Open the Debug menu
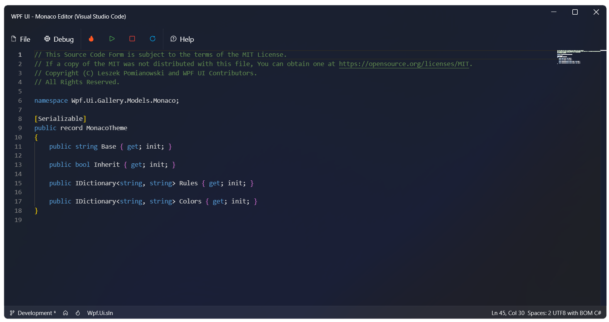The height and width of the screenshot is (322, 609). pyautogui.click(x=59, y=39)
